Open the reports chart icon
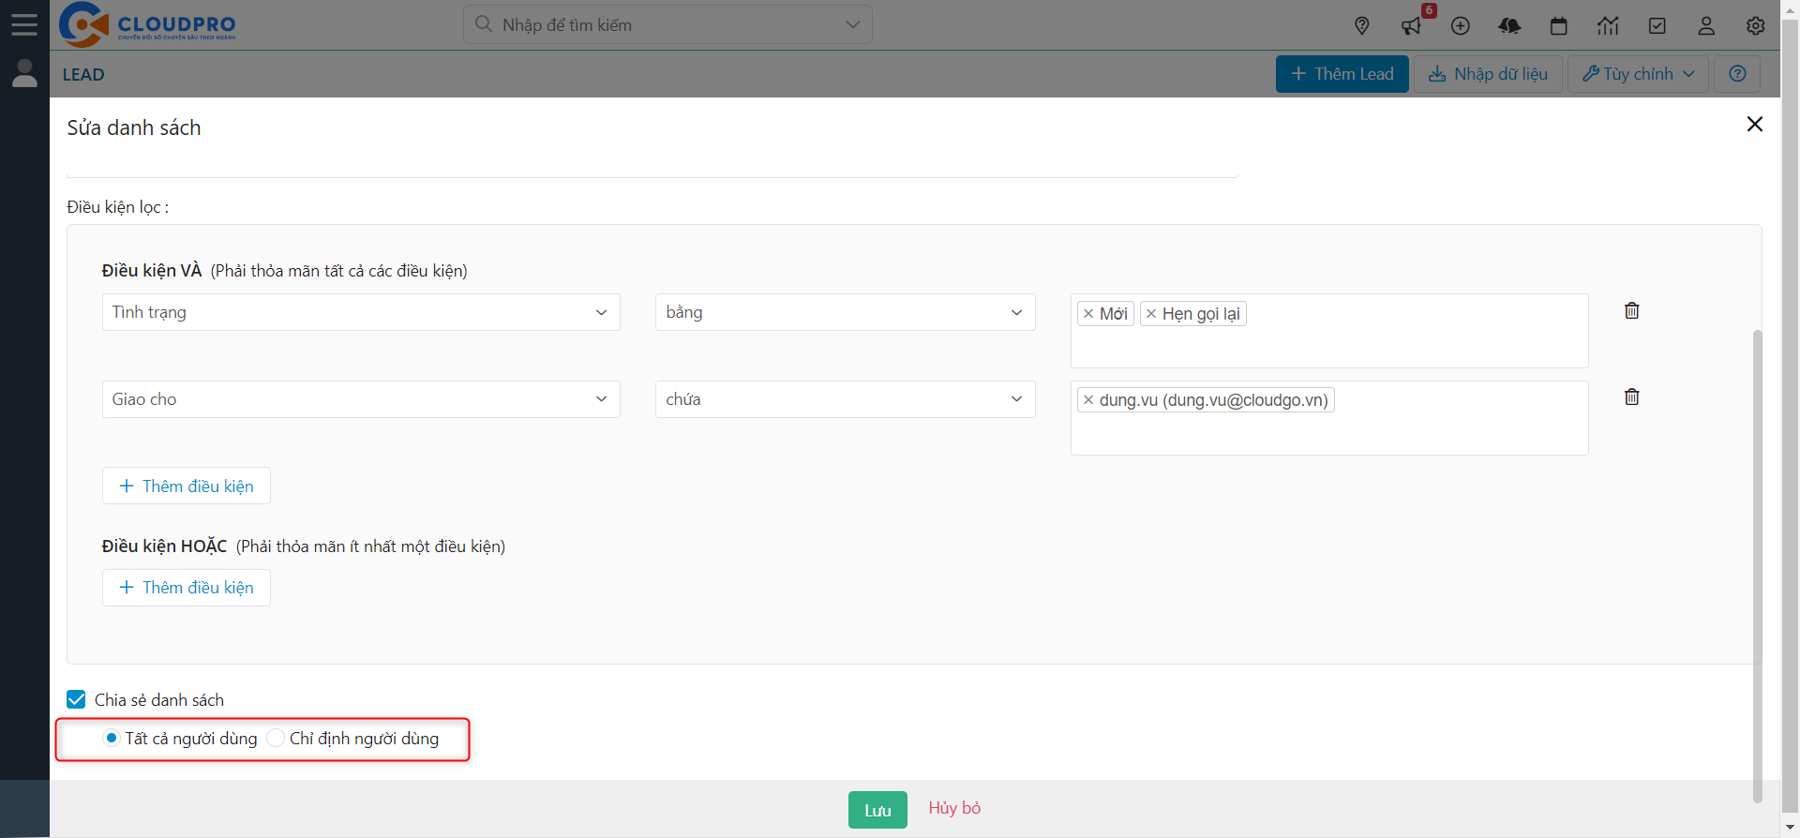The width and height of the screenshot is (1800, 838). [1608, 26]
